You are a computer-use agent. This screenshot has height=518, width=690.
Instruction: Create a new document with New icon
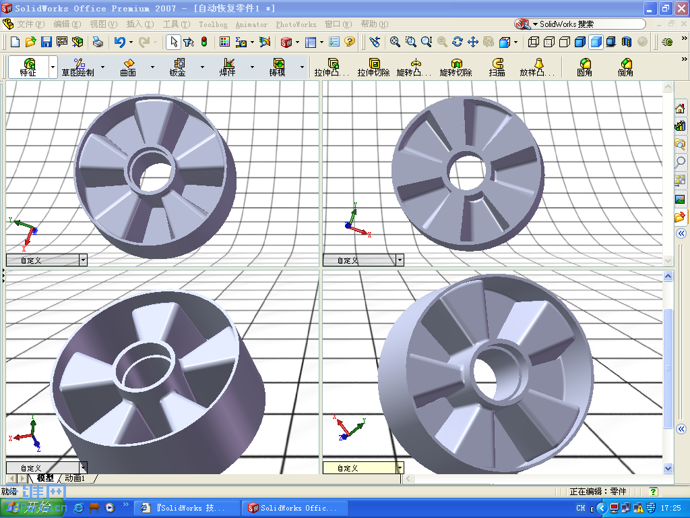coord(15,42)
